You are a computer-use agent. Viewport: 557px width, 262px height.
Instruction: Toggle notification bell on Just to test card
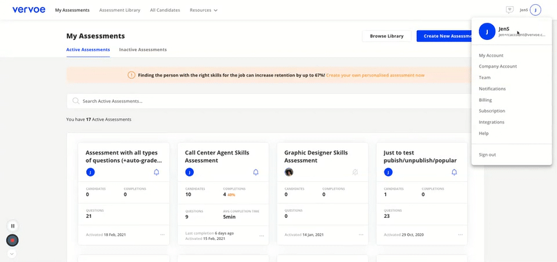(x=454, y=172)
